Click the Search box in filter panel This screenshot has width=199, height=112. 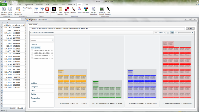42,40
